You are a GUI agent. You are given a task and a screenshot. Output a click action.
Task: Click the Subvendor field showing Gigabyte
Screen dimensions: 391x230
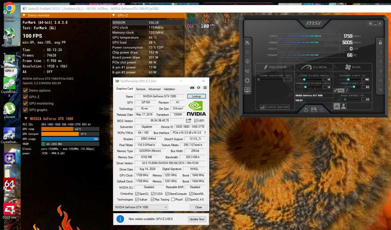point(147,127)
